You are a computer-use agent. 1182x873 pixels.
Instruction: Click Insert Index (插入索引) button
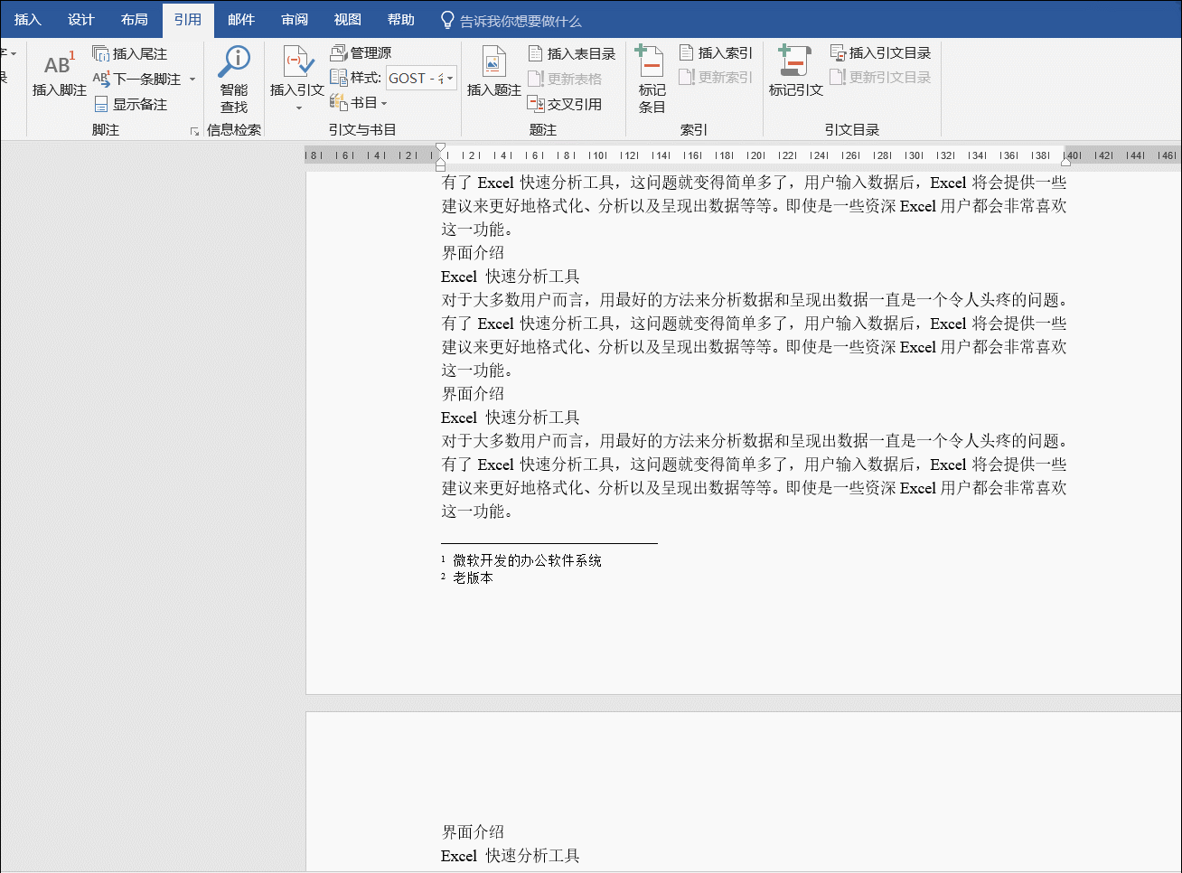tap(716, 53)
